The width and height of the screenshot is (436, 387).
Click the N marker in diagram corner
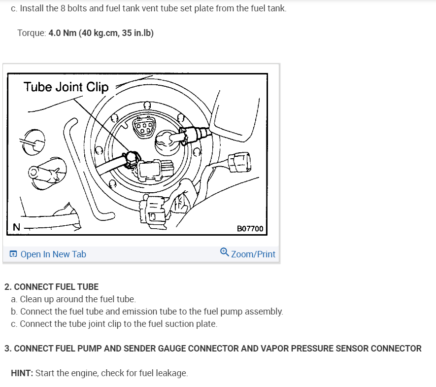[x=16, y=227]
